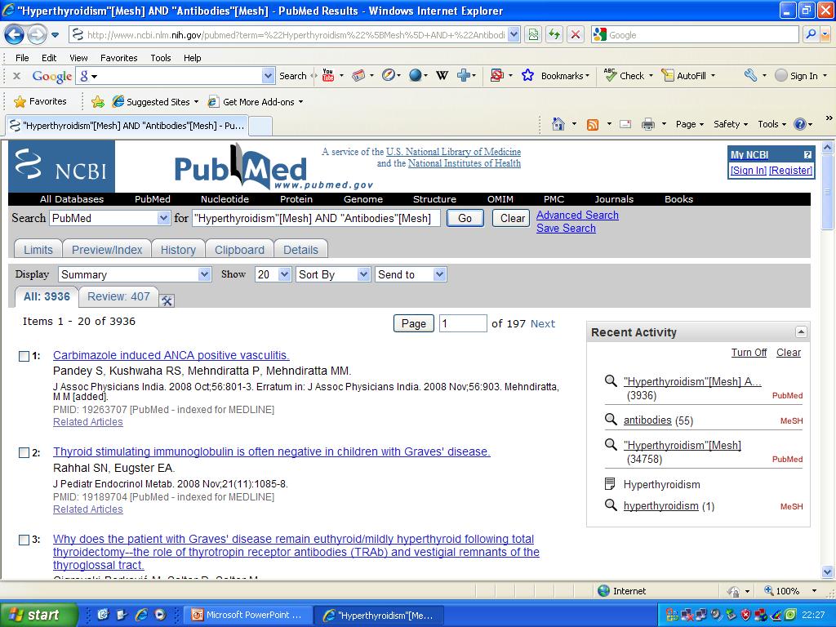The width and height of the screenshot is (836, 627).
Task: Go to the Home page icon
Action: click(558, 124)
